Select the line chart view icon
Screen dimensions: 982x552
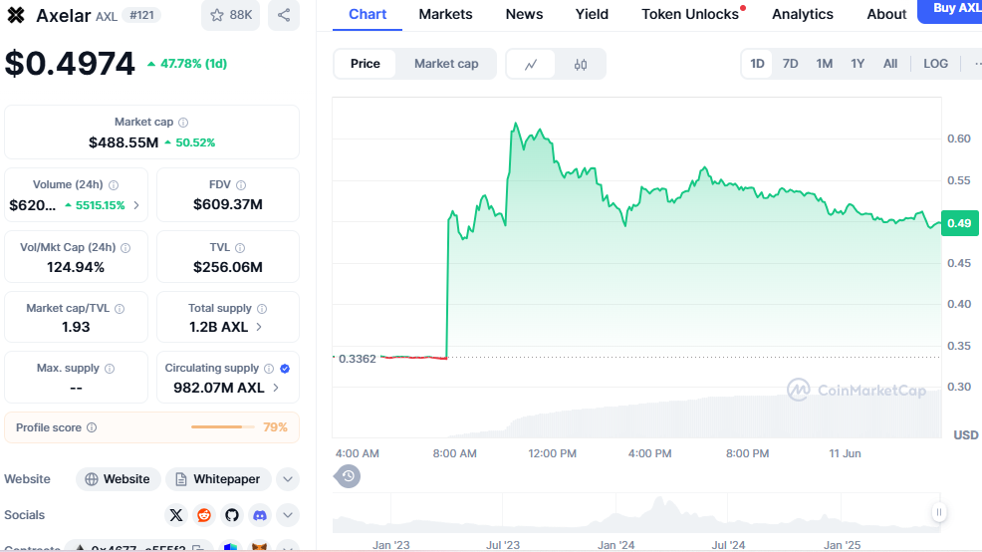[x=532, y=64]
